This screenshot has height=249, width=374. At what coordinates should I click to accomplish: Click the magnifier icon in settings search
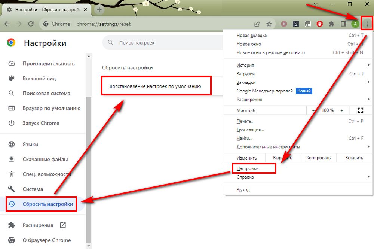(x=110, y=42)
